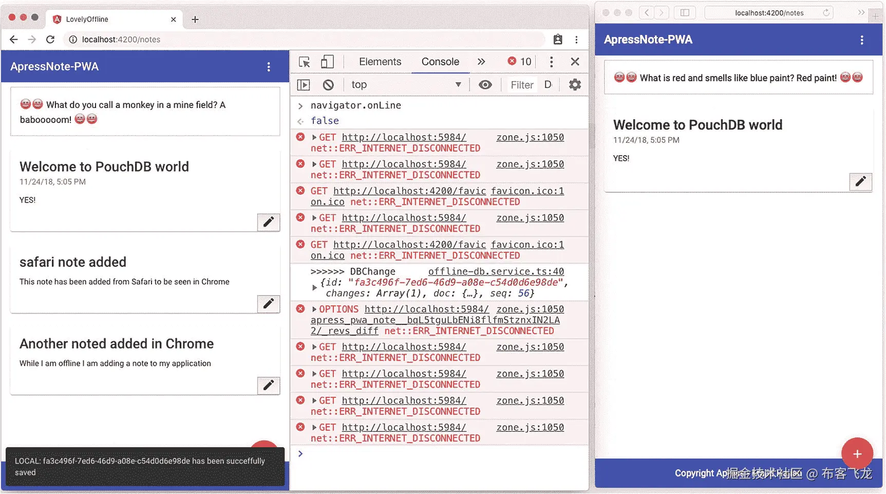Image resolution: width=886 pixels, height=494 pixels.
Task: Edit the Welcome to PouchDB world note in Safari
Action: click(x=861, y=181)
